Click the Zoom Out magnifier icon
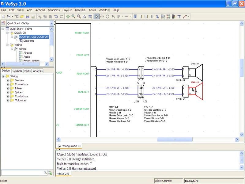Image resolution: width=245 pixels, height=184 pixels. [79, 17]
